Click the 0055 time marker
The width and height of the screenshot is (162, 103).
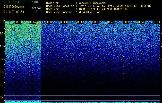80,22
